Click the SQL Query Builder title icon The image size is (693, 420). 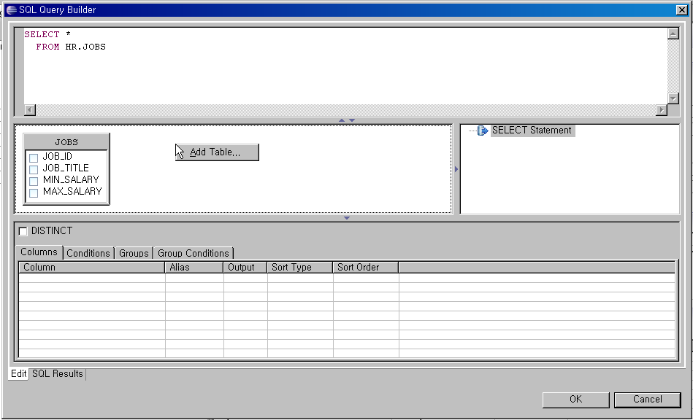(x=10, y=10)
